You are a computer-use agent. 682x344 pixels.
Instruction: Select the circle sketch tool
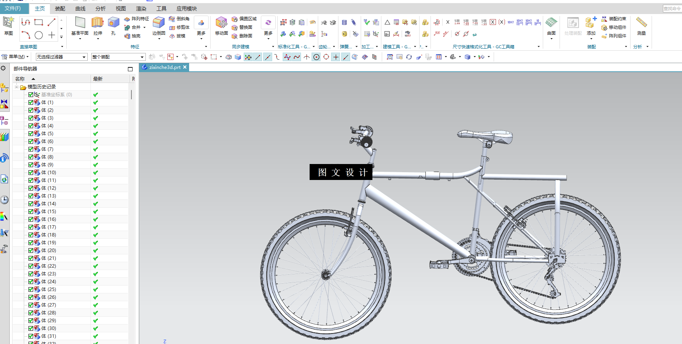pos(39,35)
